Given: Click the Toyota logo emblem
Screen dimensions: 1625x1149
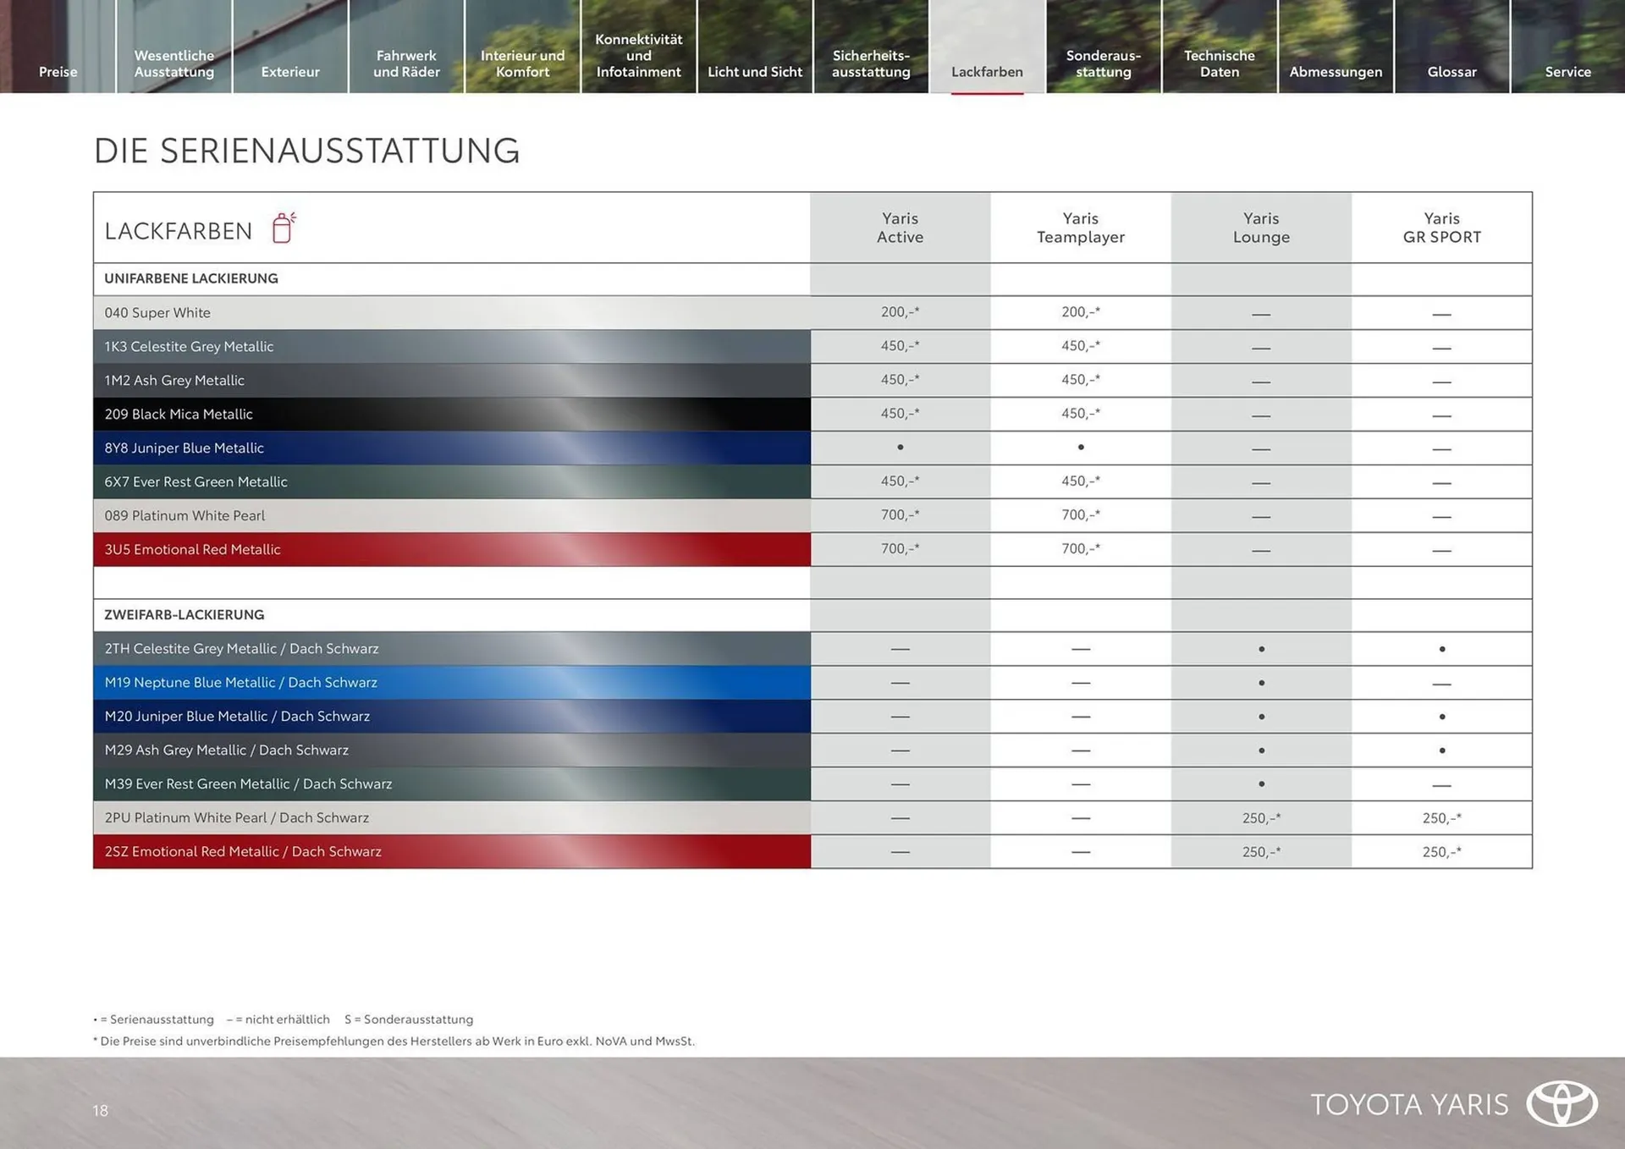Looking at the screenshot, I should 1562,1103.
